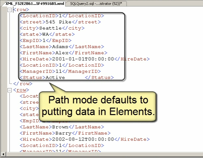Click the horizontal scrollbar left arrow
The image size is (203, 158).
tap(3, 154)
